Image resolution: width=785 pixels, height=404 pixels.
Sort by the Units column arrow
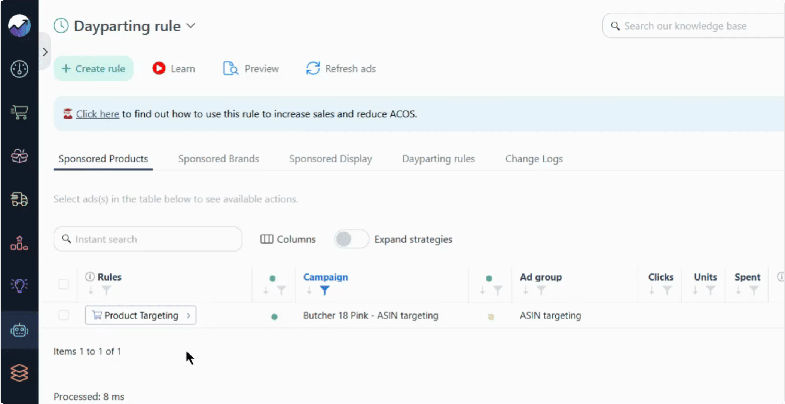click(695, 290)
